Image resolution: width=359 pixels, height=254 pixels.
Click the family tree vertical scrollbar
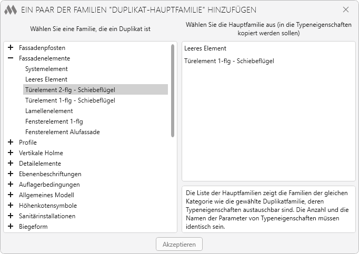[173, 89]
